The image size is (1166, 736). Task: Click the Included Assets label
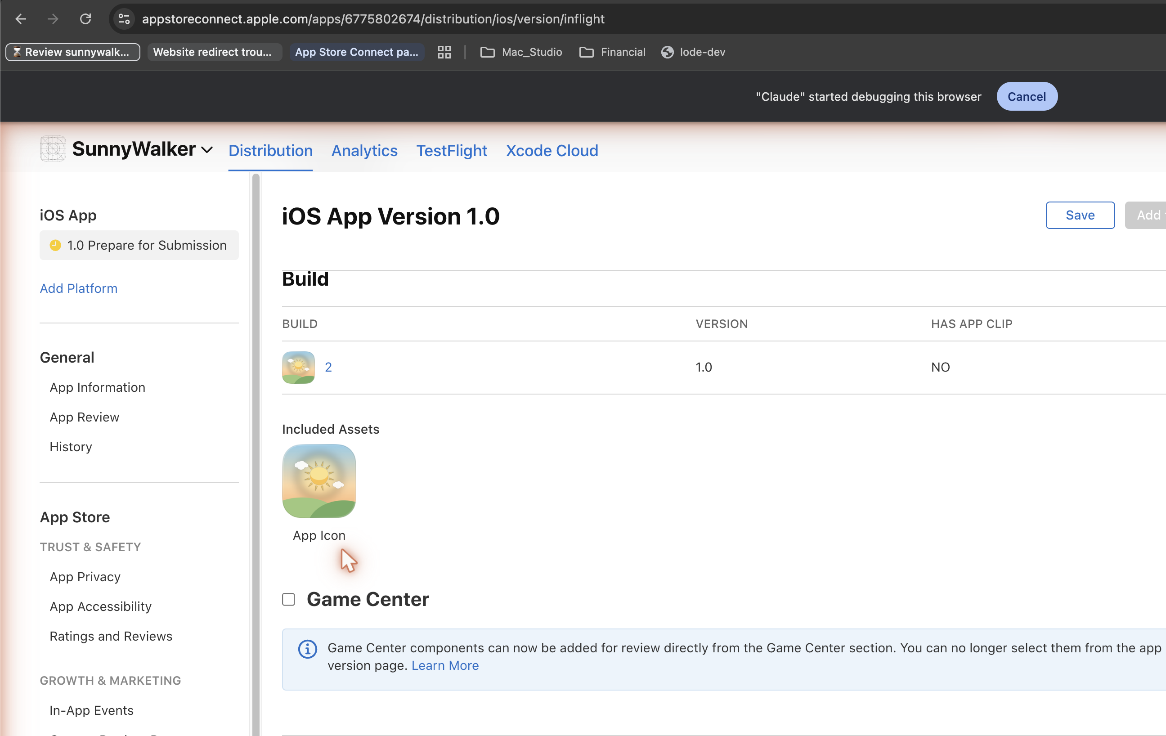click(x=331, y=429)
